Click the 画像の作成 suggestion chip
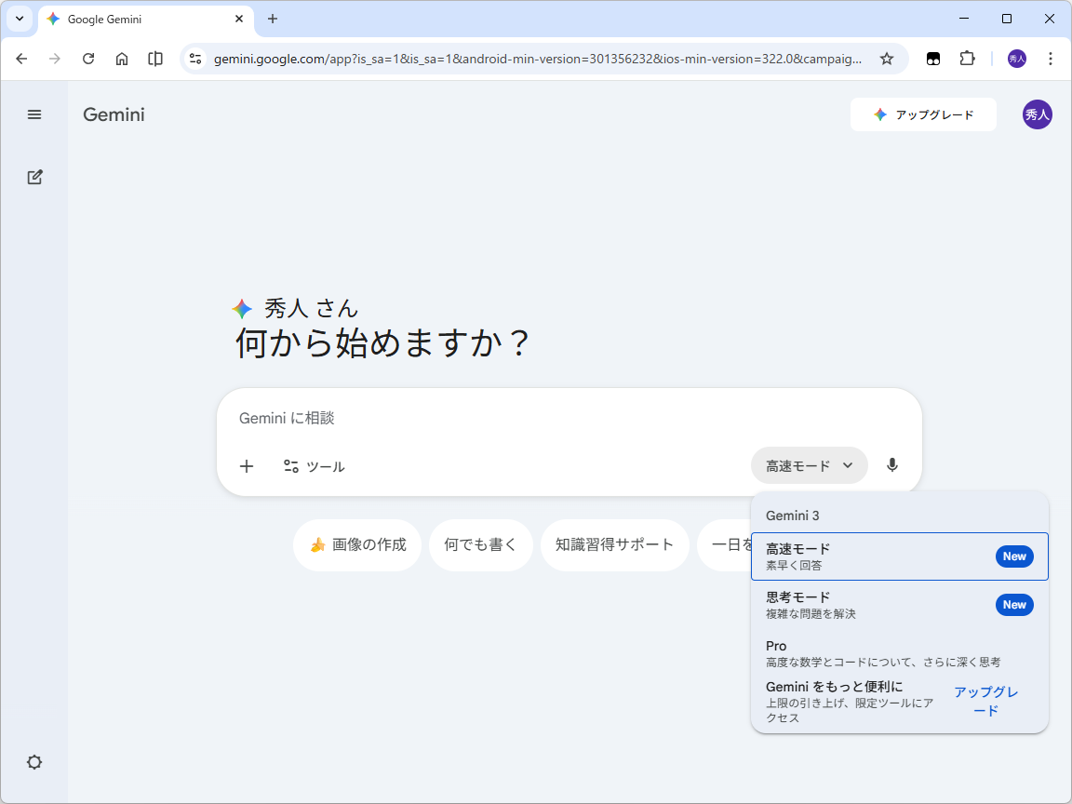 357,545
